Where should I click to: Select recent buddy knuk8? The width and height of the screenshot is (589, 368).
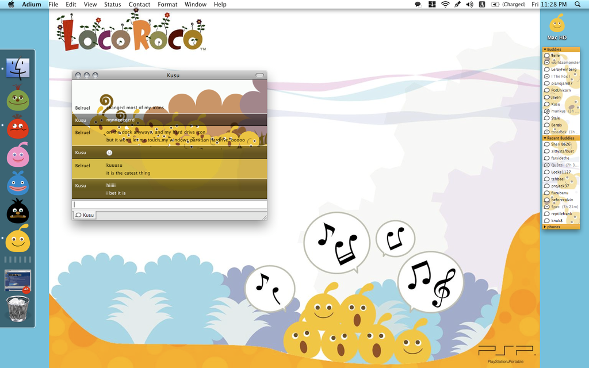click(x=561, y=220)
